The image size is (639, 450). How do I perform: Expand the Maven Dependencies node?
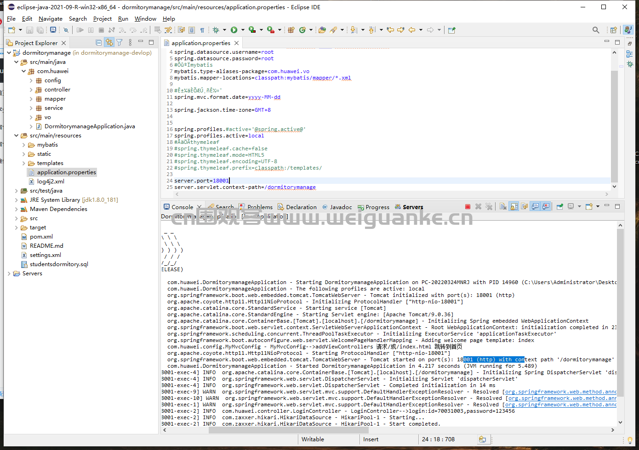(x=17, y=209)
